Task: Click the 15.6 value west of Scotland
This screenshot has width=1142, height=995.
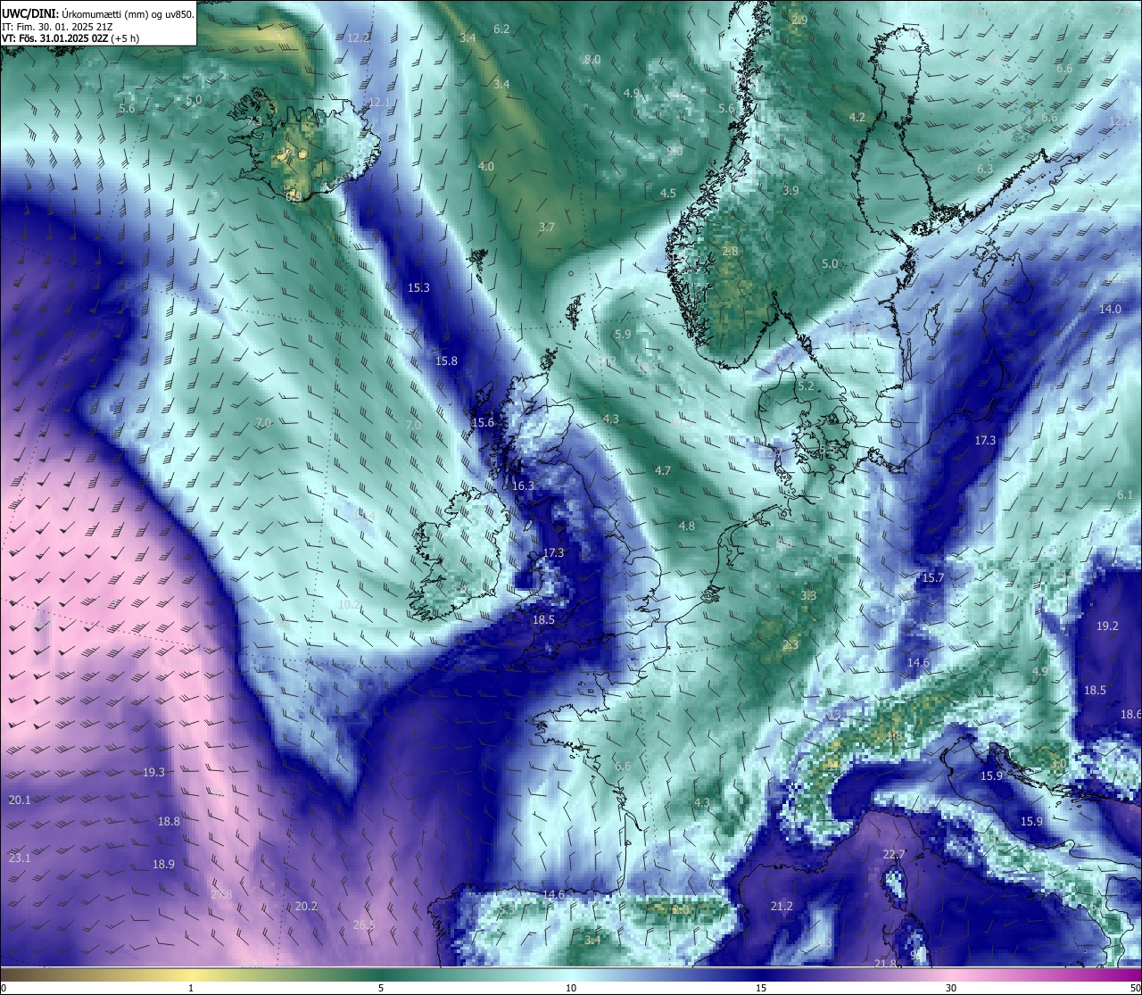Action: click(483, 422)
